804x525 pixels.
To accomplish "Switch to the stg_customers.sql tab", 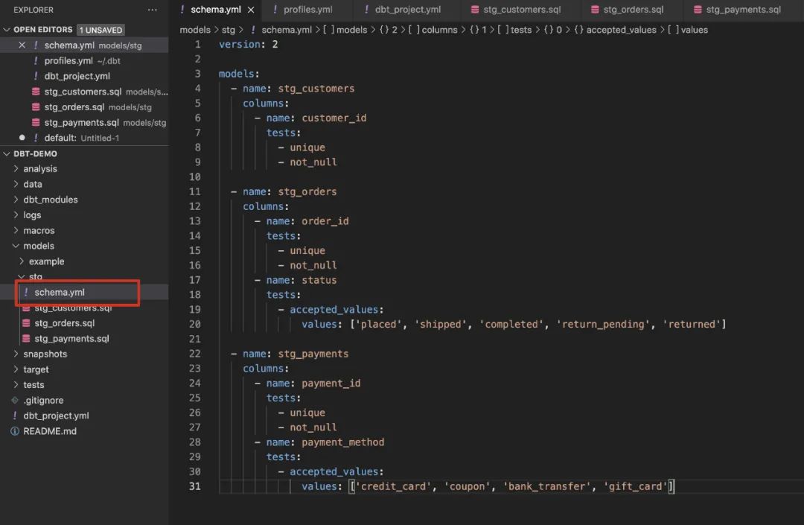I will tap(521, 10).
